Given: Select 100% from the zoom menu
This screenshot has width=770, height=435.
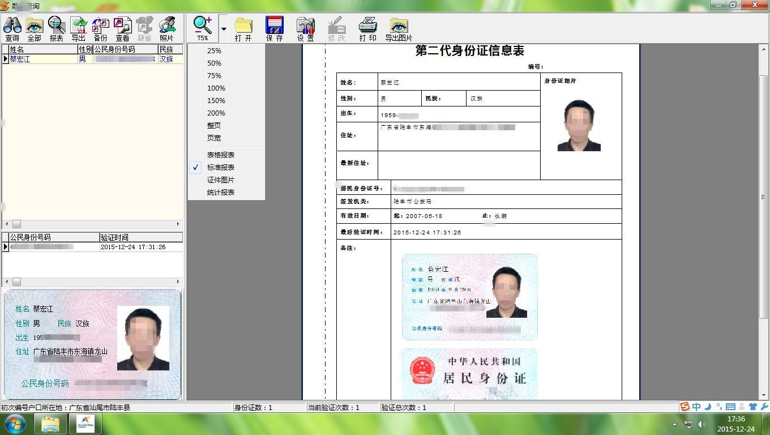Looking at the screenshot, I should point(216,88).
